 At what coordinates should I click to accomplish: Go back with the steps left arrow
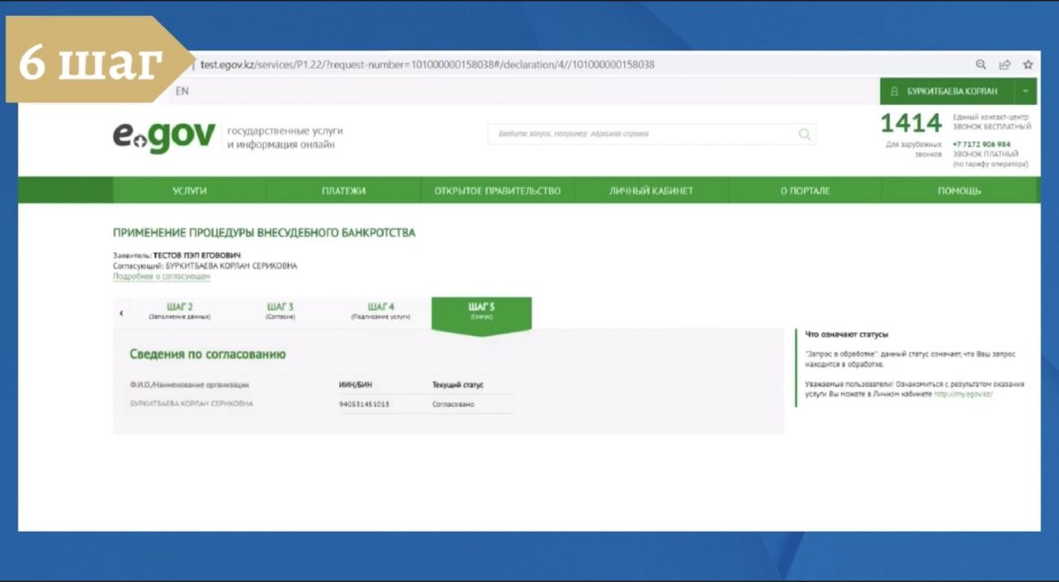tap(121, 312)
